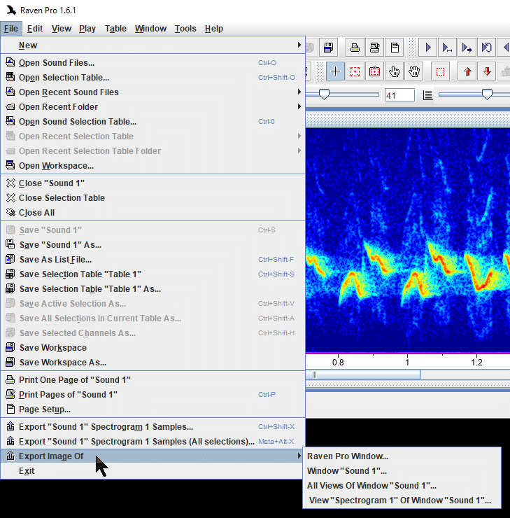Image resolution: width=510 pixels, height=518 pixels.
Task: Click the red down arrow icon
Action: coord(487,71)
